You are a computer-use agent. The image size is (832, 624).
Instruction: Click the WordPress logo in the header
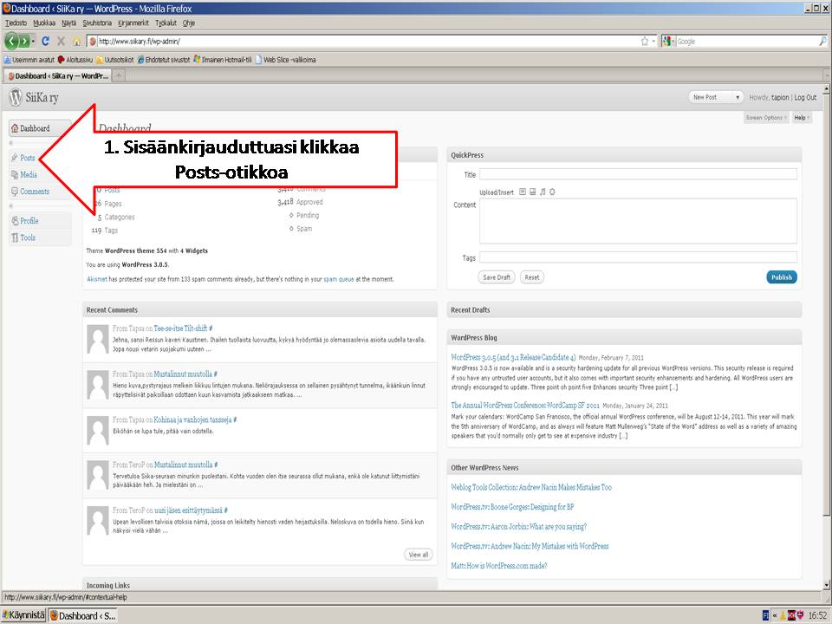point(15,97)
